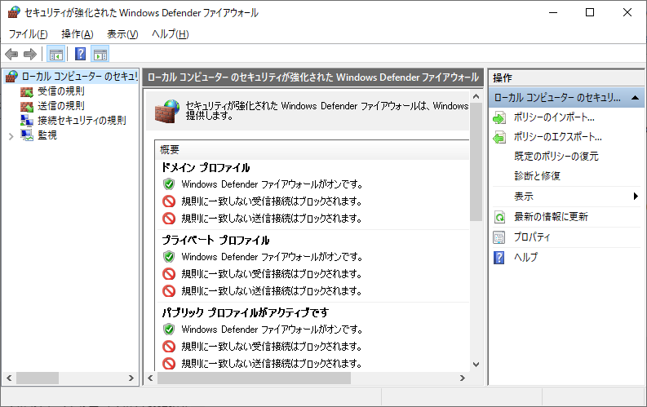
Task: Click the Back arrow toolbar icon
Action: click(x=11, y=54)
